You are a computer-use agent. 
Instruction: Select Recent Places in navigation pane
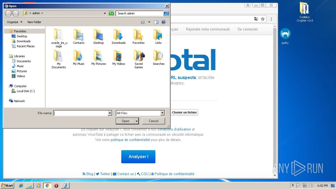[x=25, y=46]
